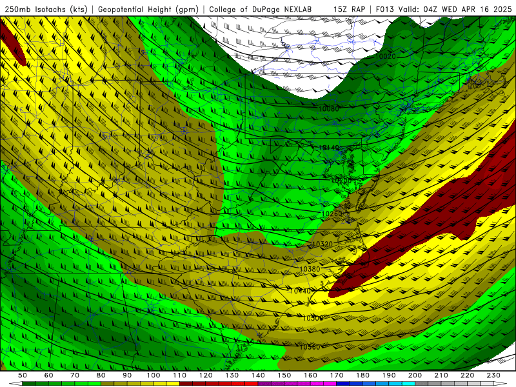
Task: Click the '15Z RAP' model run label
Action: click(x=349, y=9)
